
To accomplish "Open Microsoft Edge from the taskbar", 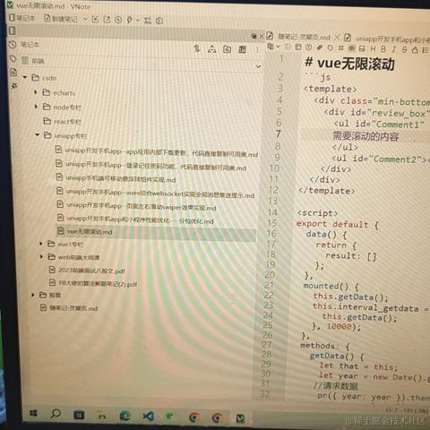I will pyautogui.click(x=125, y=416).
